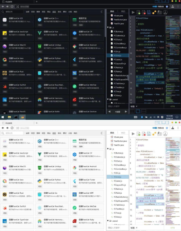Open File Explorer from the taskbar

tap(9, 117)
